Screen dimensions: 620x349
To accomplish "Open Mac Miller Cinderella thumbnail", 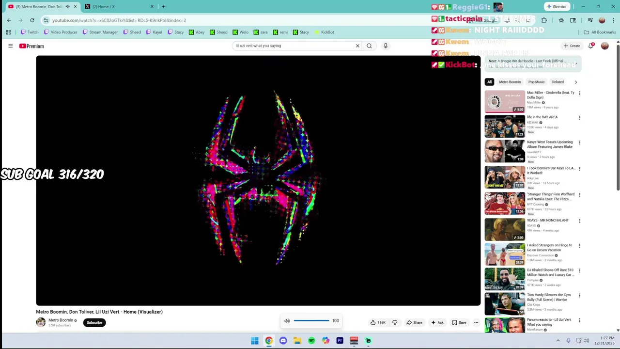I will click(x=505, y=101).
